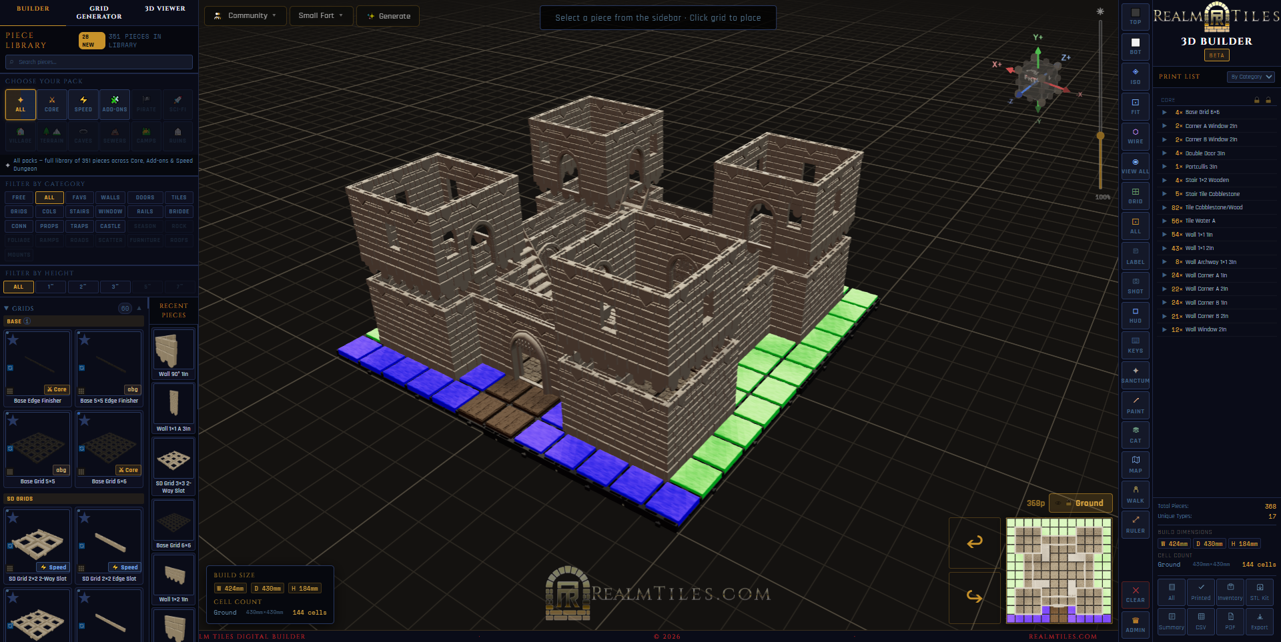Click the Generate button
1281x642 pixels.
[388, 16]
